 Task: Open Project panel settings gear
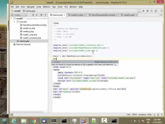(x=41, y=15)
